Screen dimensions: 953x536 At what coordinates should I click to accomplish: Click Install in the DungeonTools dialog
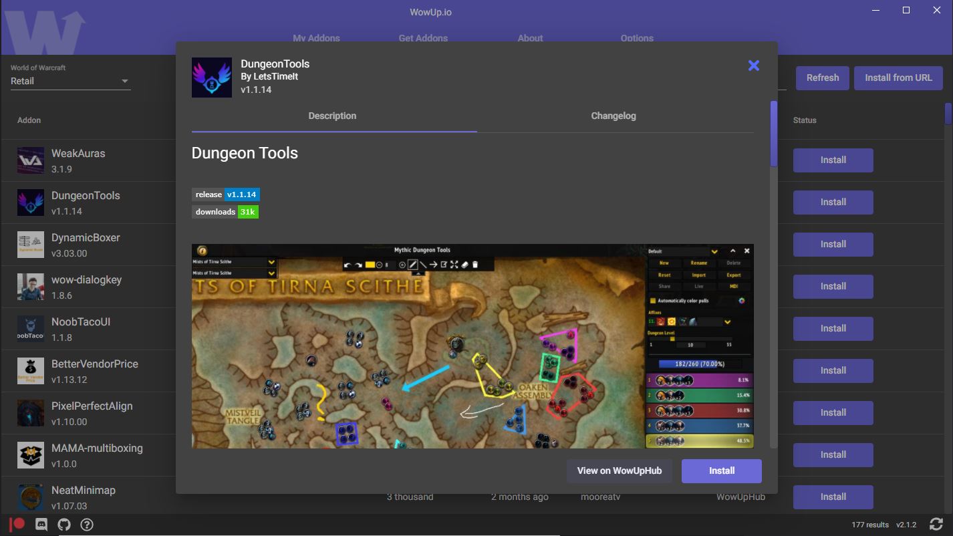point(722,471)
